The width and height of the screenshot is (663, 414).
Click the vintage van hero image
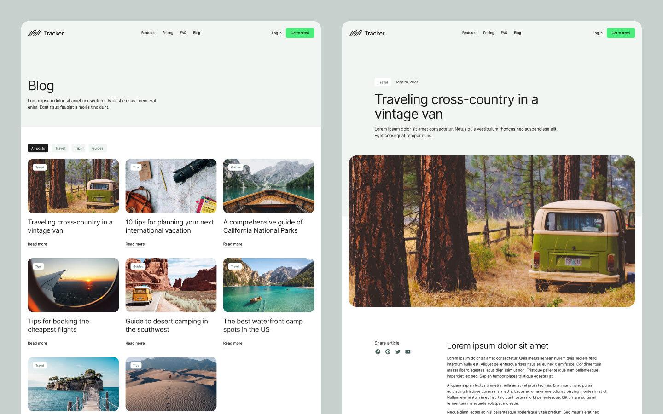(492, 231)
